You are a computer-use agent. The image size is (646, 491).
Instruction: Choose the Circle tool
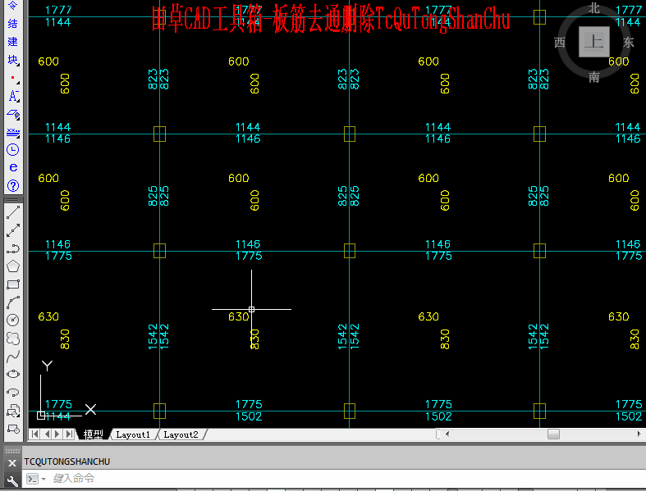point(13,321)
